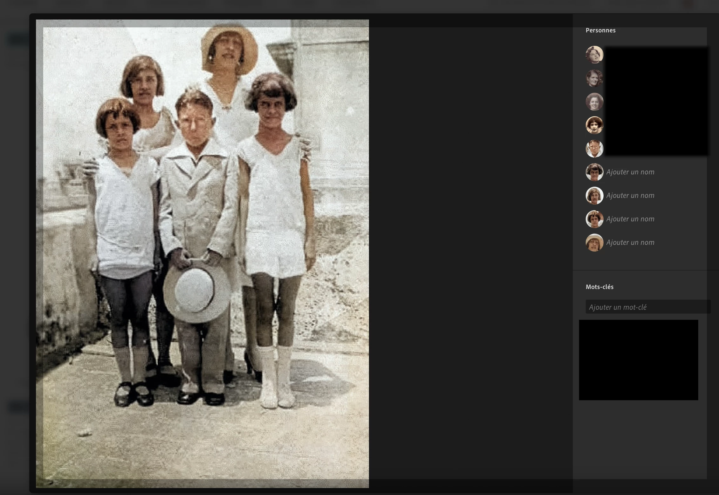The width and height of the screenshot is (719, 495).
Task: Focus the last 'Ajouter un nom' field
Action: coord(630,242)
